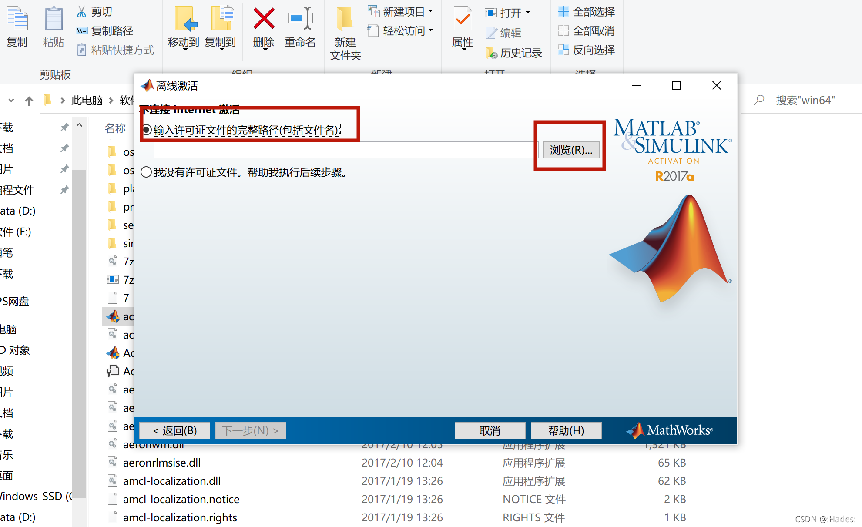Click the 浏览(R)... browse button
This screenshot has width=862, height=527.
tap(571, 150)
